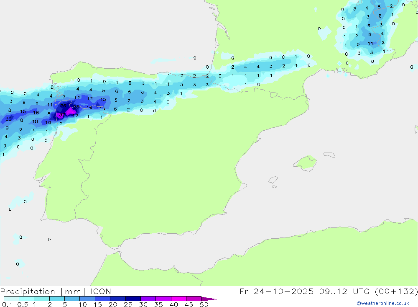Pick the 15–20 mm legend color swatch
Image resolution: width=418 pixels, height=307 pixels.
(x=102, y=299)
